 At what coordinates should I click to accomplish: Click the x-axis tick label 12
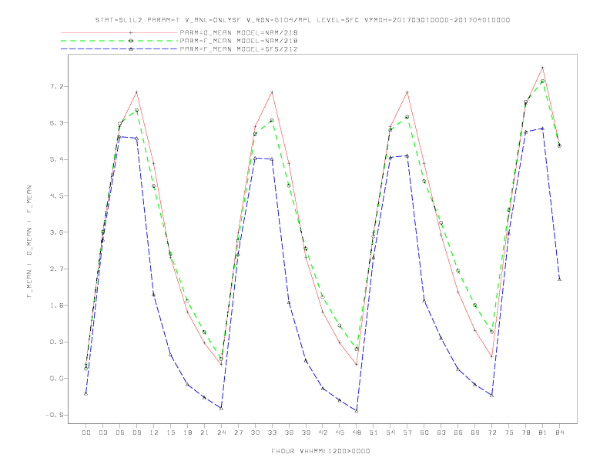point(154,433)
